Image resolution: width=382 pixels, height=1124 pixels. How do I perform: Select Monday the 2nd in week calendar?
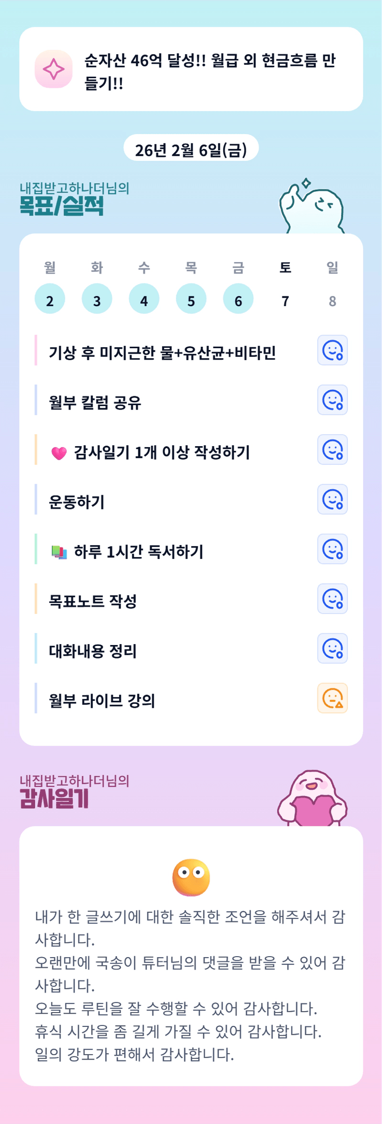click(50, 299)
